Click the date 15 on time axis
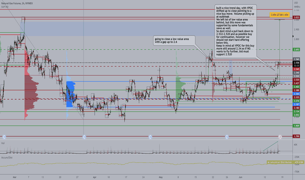The height and width of the screenshot is (180, 305). 195,177
